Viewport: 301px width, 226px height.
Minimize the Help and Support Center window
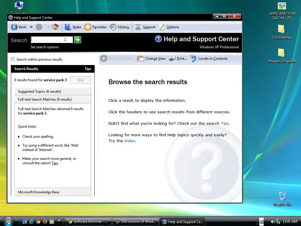pos(217,16)
